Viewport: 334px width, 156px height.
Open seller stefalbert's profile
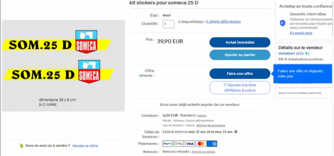coord(287,53)
